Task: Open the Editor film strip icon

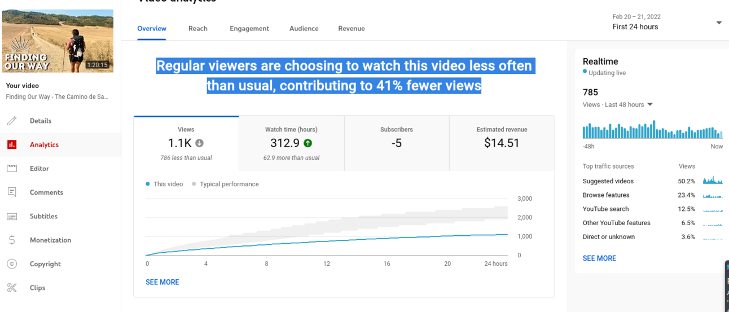Action: 12,169
